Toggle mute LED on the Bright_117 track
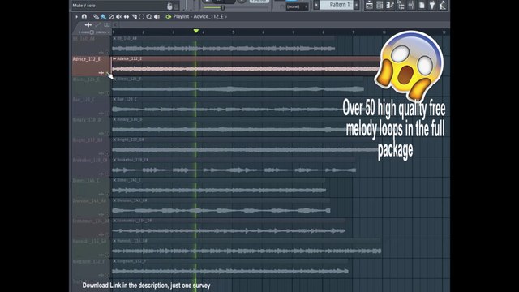Image resolution: width=519 pixels, height=292 pixels. tap(107, 153)
